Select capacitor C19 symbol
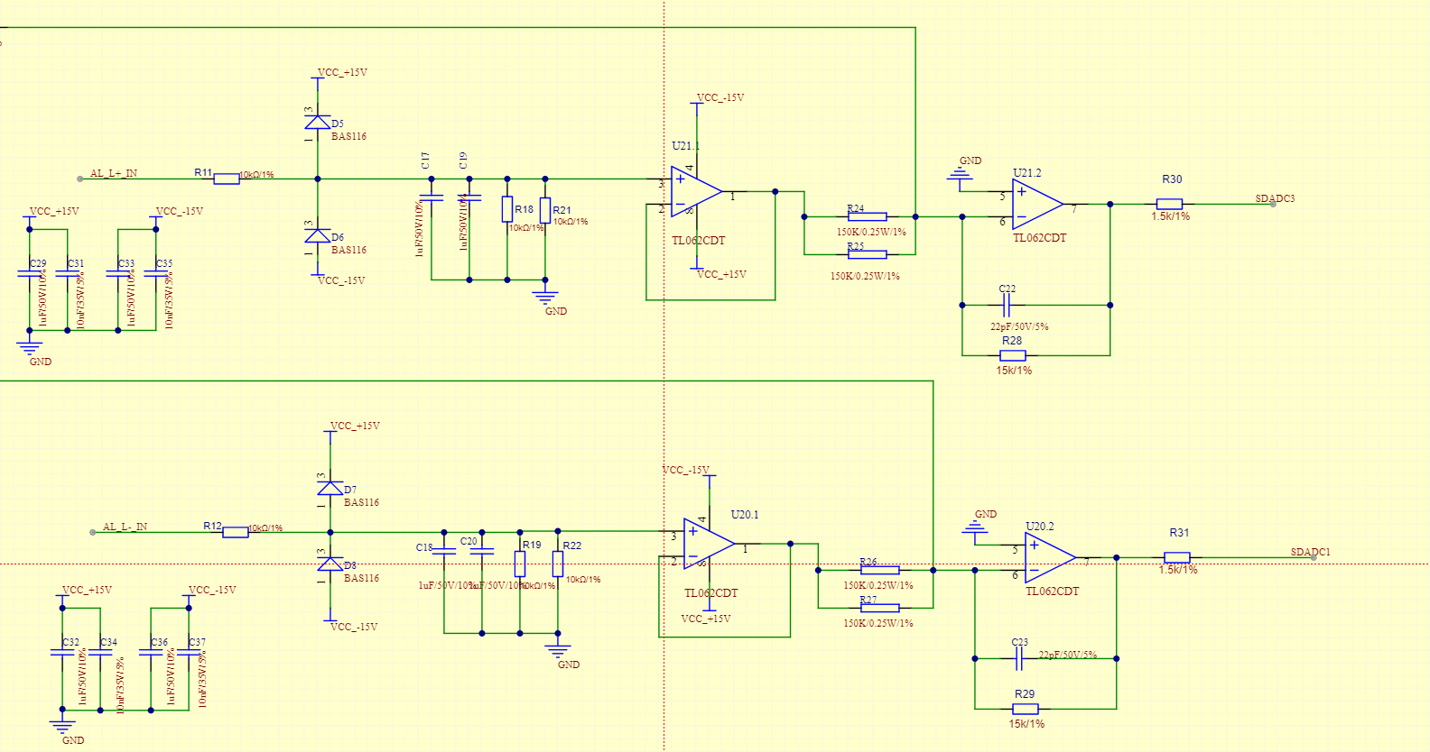 [469, 197]
